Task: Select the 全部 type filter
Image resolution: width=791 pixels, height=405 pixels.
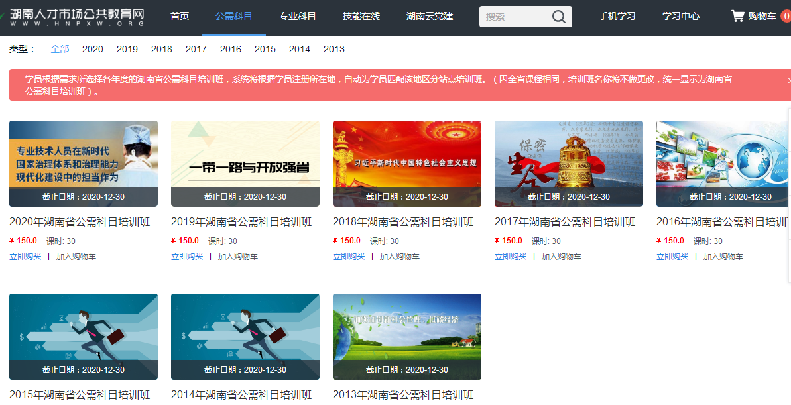Action: tap(60, 49)
